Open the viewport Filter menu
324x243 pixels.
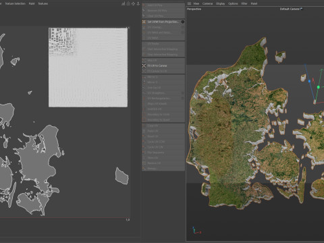244,3
